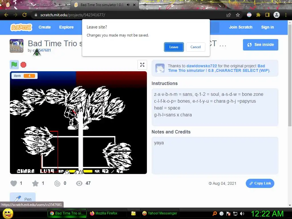Enter fullscreen mode for the stage
The image size is (292, 219).
click(142, 65)
